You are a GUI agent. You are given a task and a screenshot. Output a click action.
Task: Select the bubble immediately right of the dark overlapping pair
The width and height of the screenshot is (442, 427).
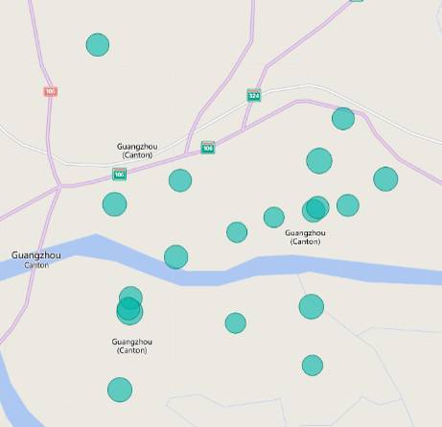(x=348, y=205)
